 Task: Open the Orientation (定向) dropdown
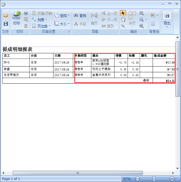(x=62, y=16)
